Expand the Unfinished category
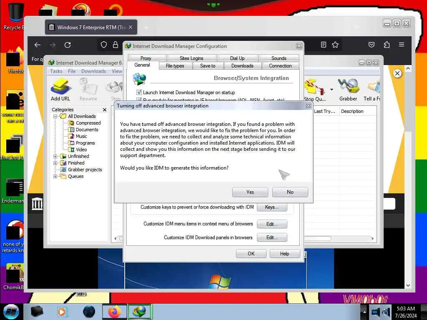The height and width of the screenshot is (320, 427). (55, 156)
